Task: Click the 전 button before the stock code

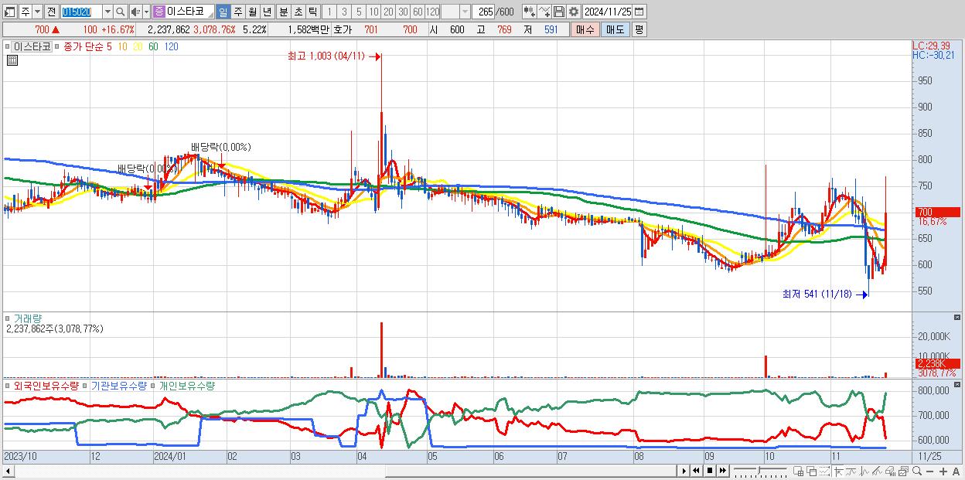Action: coord(51,12)
